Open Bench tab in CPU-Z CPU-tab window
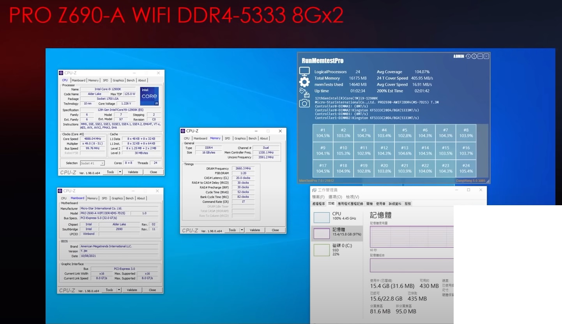Viewport: 562px width, 324px height. [x=131, y=80]
